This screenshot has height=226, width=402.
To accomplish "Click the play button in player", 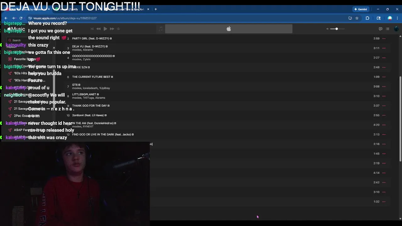I will click(x=105, y=29).
